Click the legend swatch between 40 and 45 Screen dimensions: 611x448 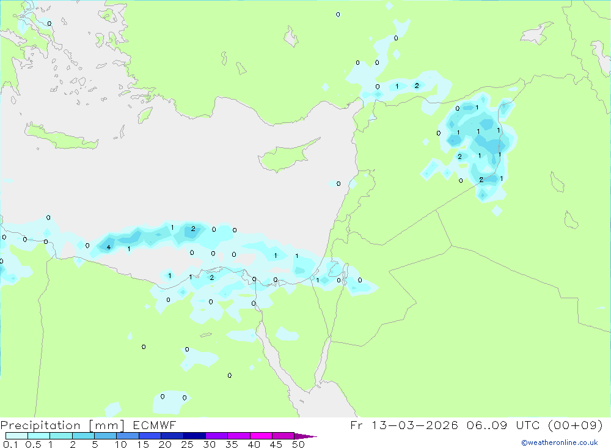click(261, 436)
